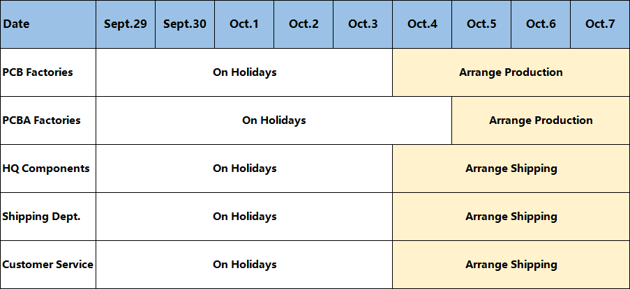
Task: Select the HQ Components row label
Action: point(47,169)
